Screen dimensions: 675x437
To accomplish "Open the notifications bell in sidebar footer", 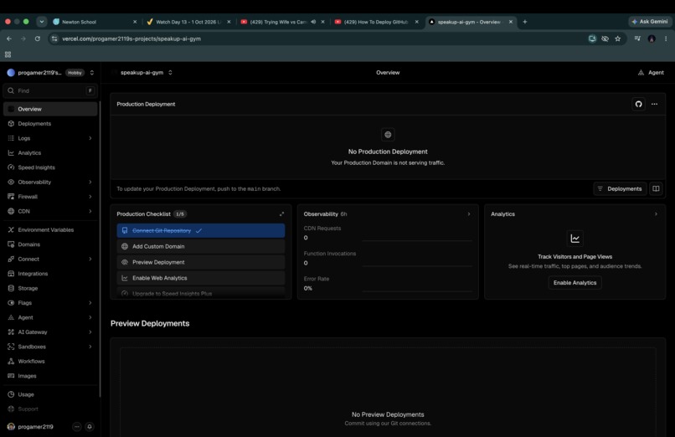I will tap(90, 427).
